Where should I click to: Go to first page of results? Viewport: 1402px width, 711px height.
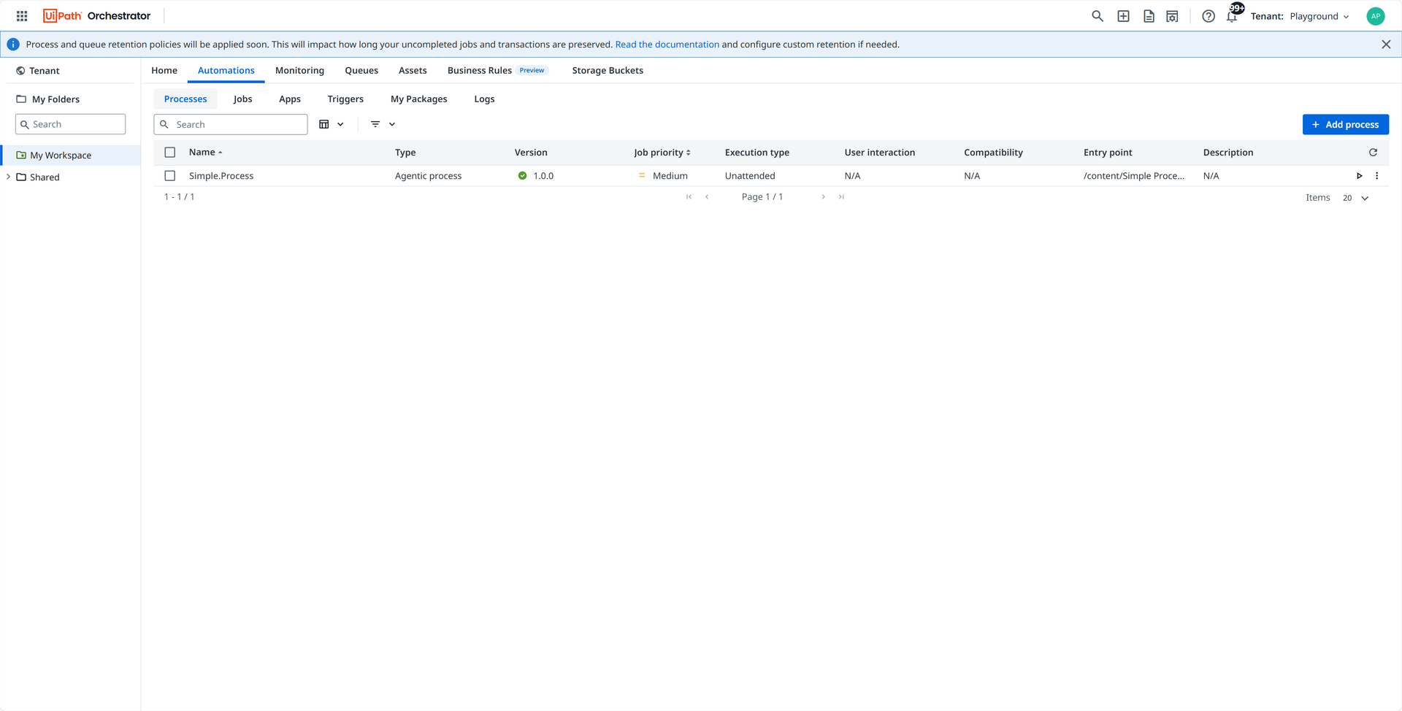[x=689, y=197]
